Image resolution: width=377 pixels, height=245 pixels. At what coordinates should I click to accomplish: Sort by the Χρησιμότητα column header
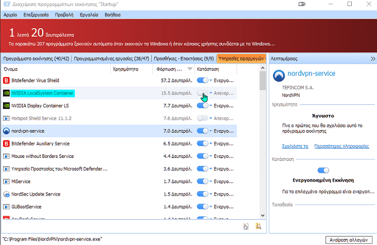[x=132, y=69]
